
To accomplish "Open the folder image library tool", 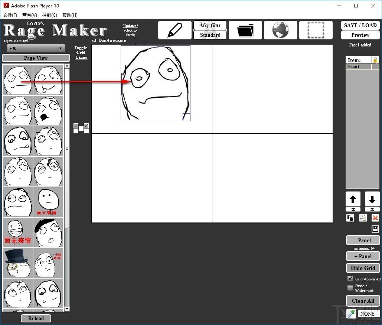I will coord(245,30).
